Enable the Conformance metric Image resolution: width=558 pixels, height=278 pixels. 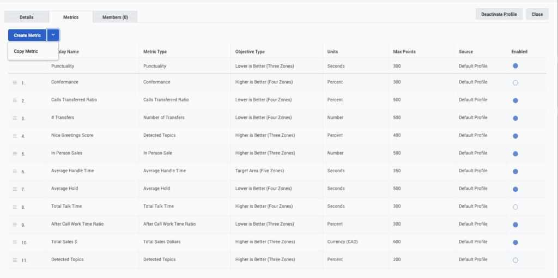click(515, 83)
